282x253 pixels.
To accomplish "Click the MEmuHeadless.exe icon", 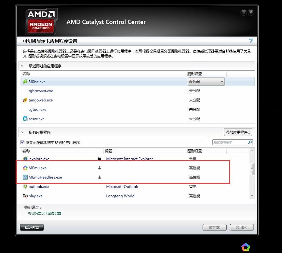I will tap(25, 177).
